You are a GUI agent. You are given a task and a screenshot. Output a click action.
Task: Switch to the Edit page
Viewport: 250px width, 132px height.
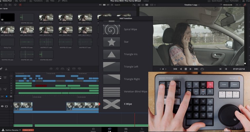[126, 129]
